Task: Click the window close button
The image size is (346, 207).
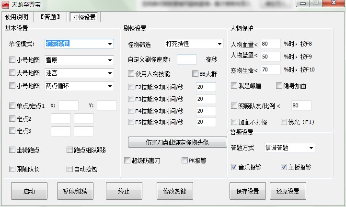Action: pyautogui.click(x=334, y=3)
